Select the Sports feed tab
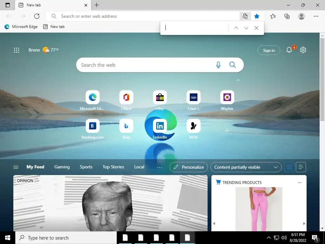This screenshot has width=325, height=244. tap(86, 167)
